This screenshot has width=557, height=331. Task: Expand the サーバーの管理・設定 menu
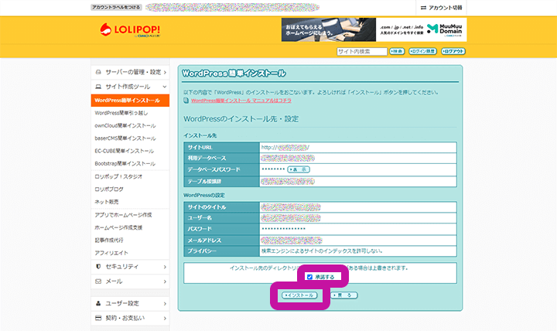click(129, 72)
